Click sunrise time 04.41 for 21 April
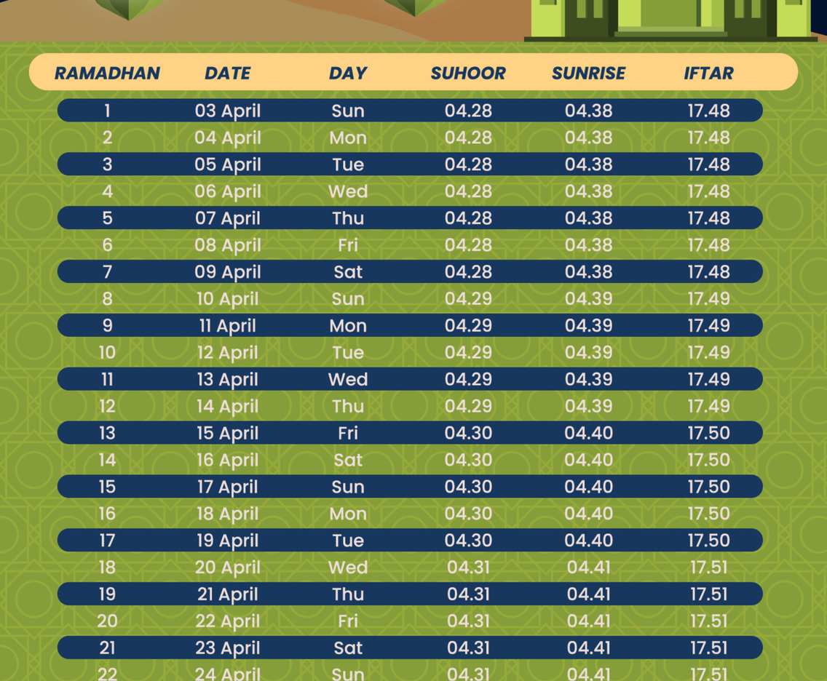This screenshot has height=681, width=827. [x=589, y=594]
